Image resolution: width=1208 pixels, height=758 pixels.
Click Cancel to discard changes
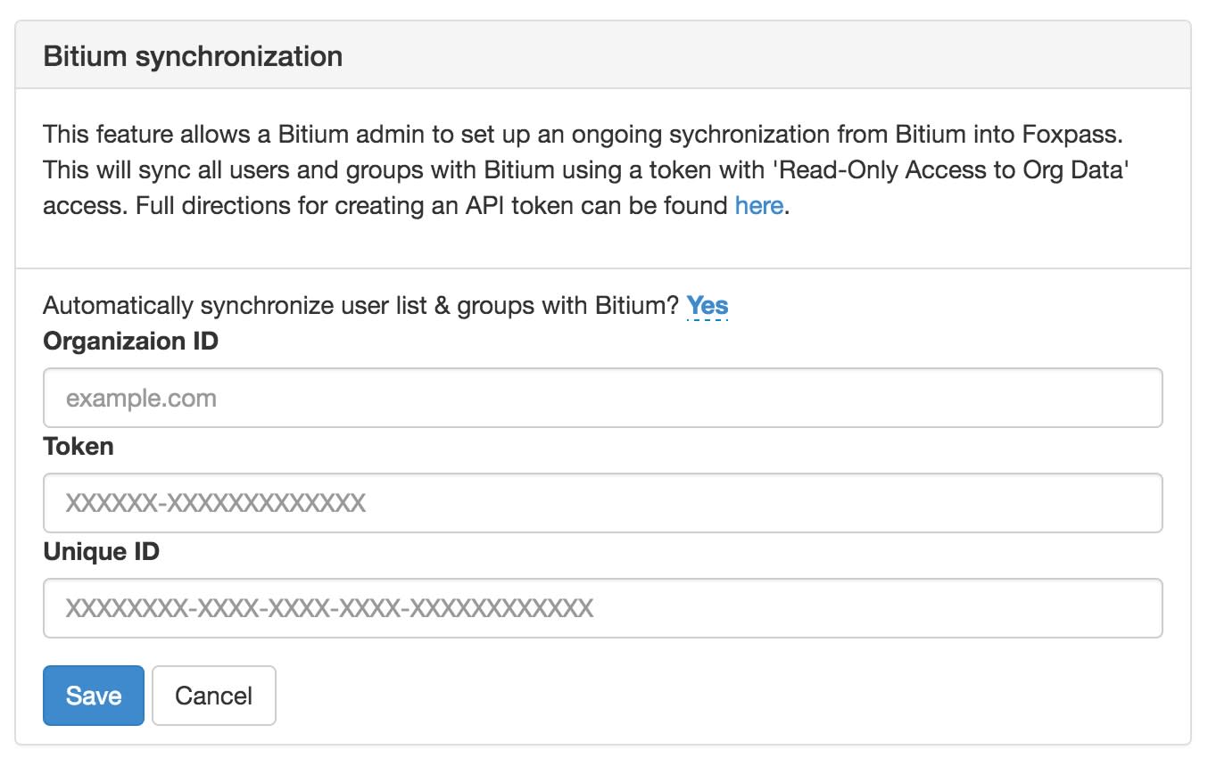(x=213, y=696)
